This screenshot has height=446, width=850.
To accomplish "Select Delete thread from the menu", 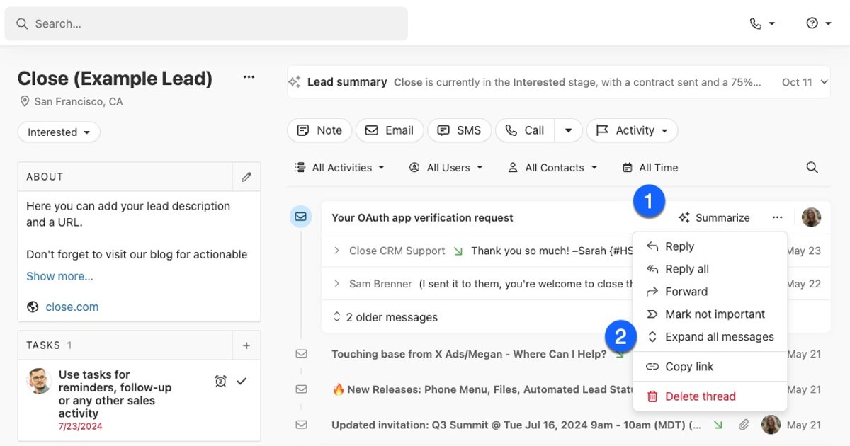I will point(710,396).
